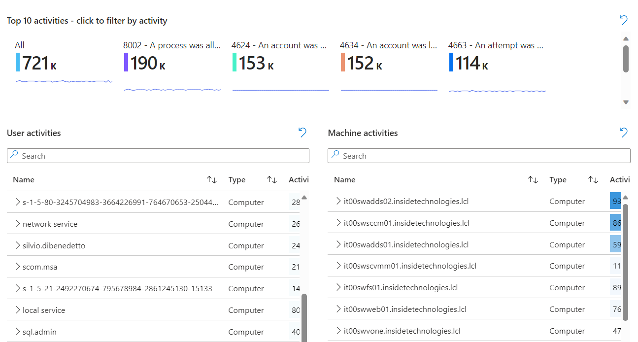Sort User activities by Type column

(x=272, y=180)
